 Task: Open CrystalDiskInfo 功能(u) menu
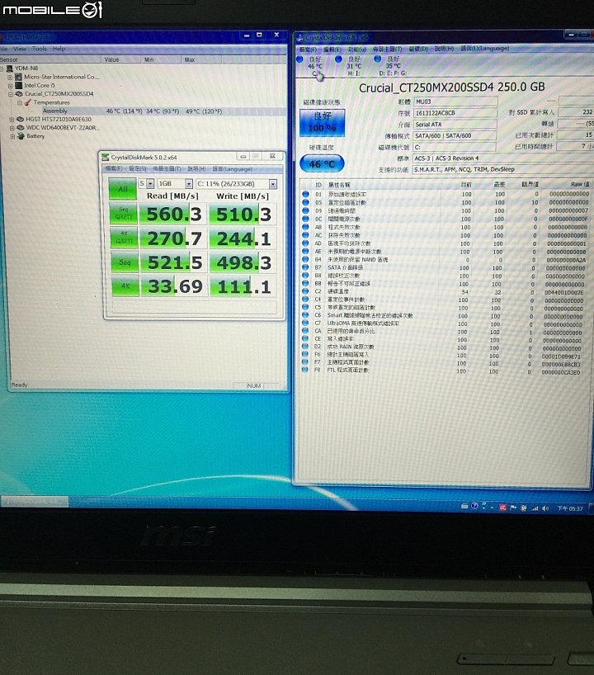click(x=357, y=50)
